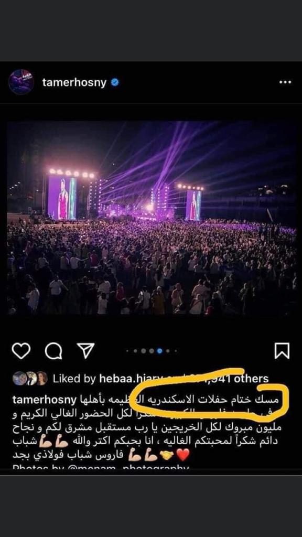
Task: Open the three-dot post options menu
Action: tap(285, 82)
